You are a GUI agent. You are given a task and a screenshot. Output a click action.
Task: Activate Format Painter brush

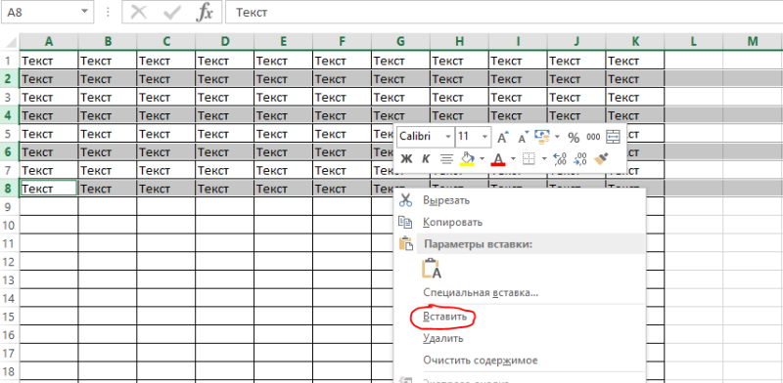(x=601, y=159)
